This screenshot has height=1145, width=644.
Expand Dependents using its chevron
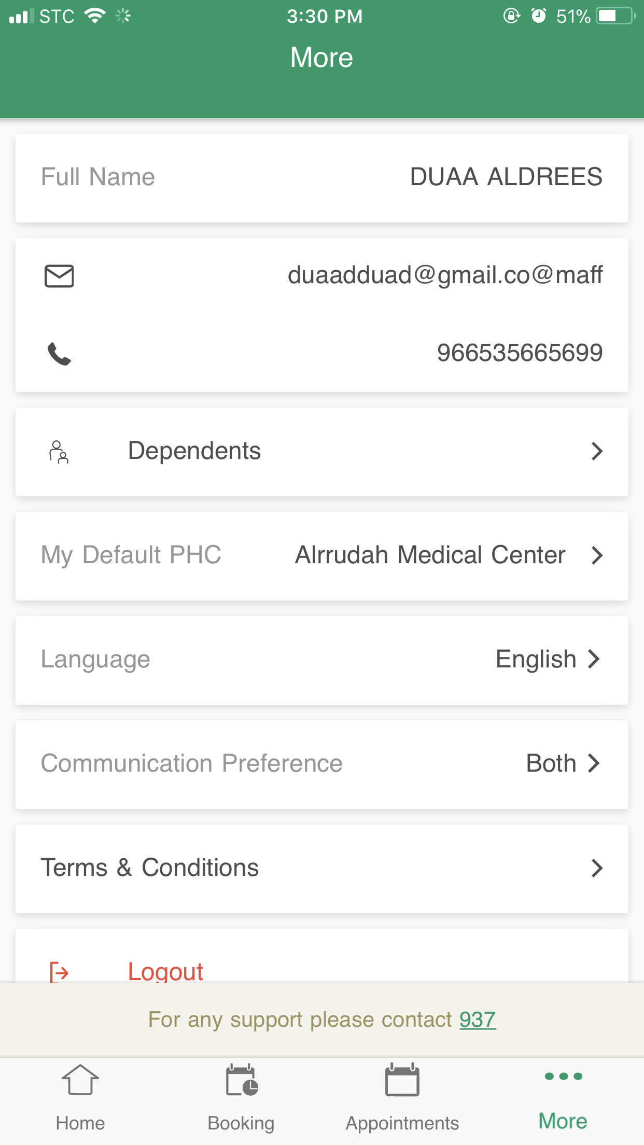[597, 452]
